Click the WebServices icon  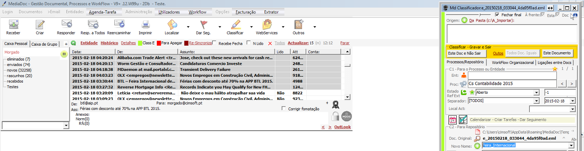click(267, 24)
